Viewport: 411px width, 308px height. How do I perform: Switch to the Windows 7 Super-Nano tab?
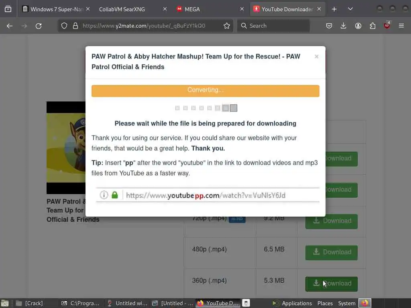point(55,9)
